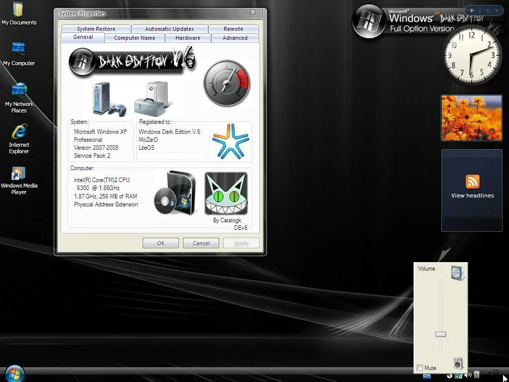This screenshot has height=382, width=509.
Task: Open the Start menu orb
Action: (x=14, y=374)
